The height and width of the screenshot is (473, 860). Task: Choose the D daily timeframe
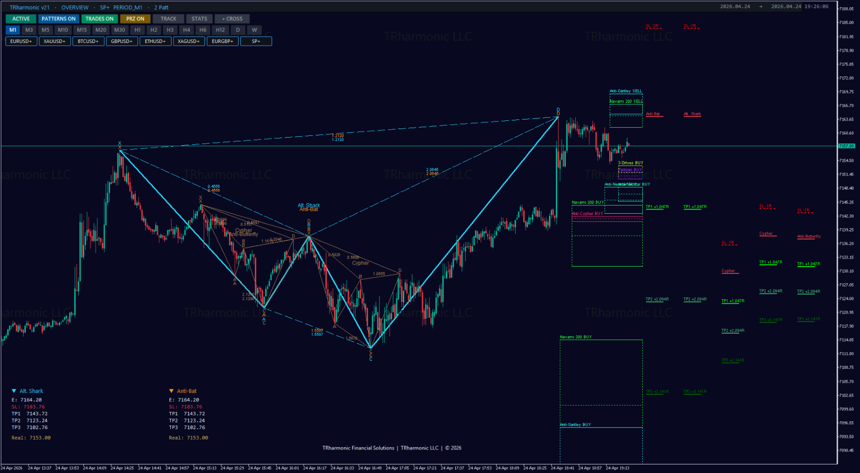[238, 30]
